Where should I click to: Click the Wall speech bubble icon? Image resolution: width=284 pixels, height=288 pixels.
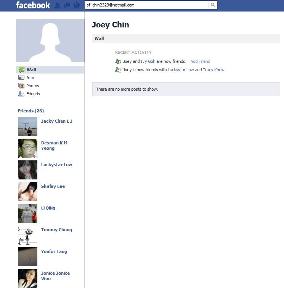[21, 70]
